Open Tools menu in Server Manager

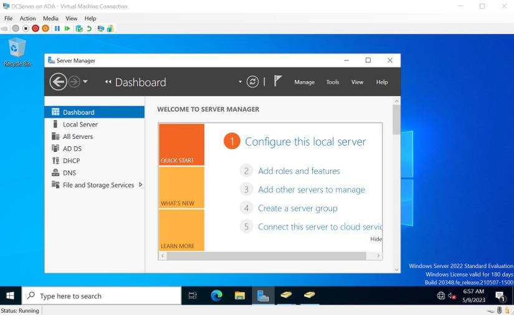pos(333,82)
